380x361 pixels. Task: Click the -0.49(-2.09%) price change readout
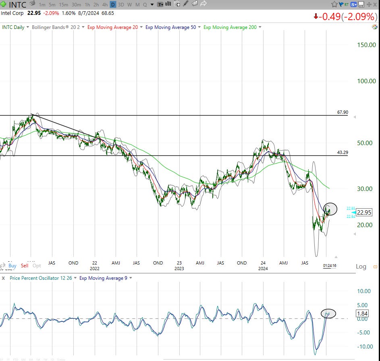pos(345,16)
